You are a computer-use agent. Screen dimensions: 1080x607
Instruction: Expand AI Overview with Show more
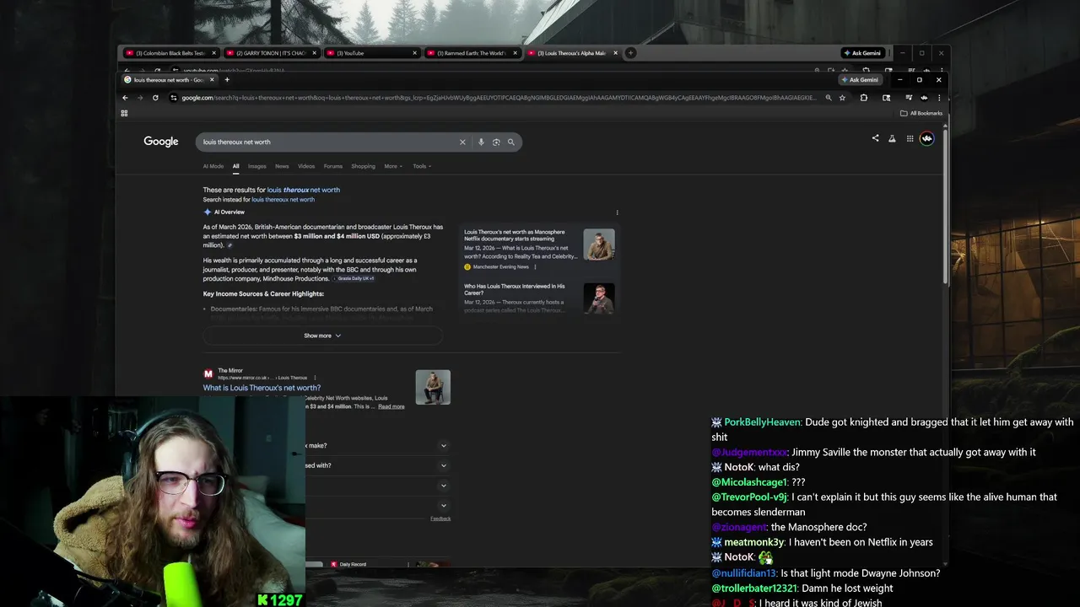(322, 336)
